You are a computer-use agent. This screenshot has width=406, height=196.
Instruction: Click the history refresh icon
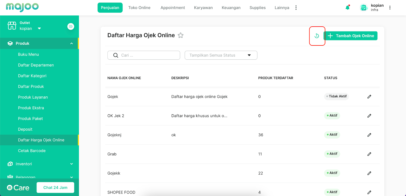coord(317,36)
